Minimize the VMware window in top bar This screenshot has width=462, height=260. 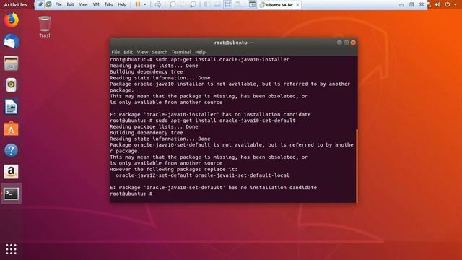(x=401, y=5)
